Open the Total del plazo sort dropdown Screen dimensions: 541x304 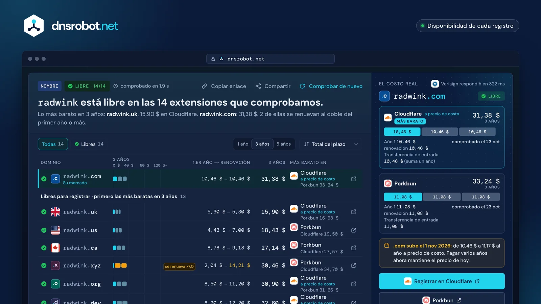coord(331,144)
